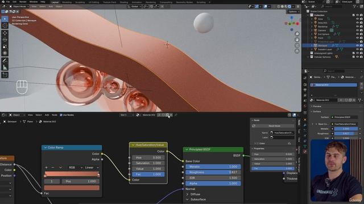Switch to wireframe viewport shading
364x204 pixels.
(x=279, y=6)
